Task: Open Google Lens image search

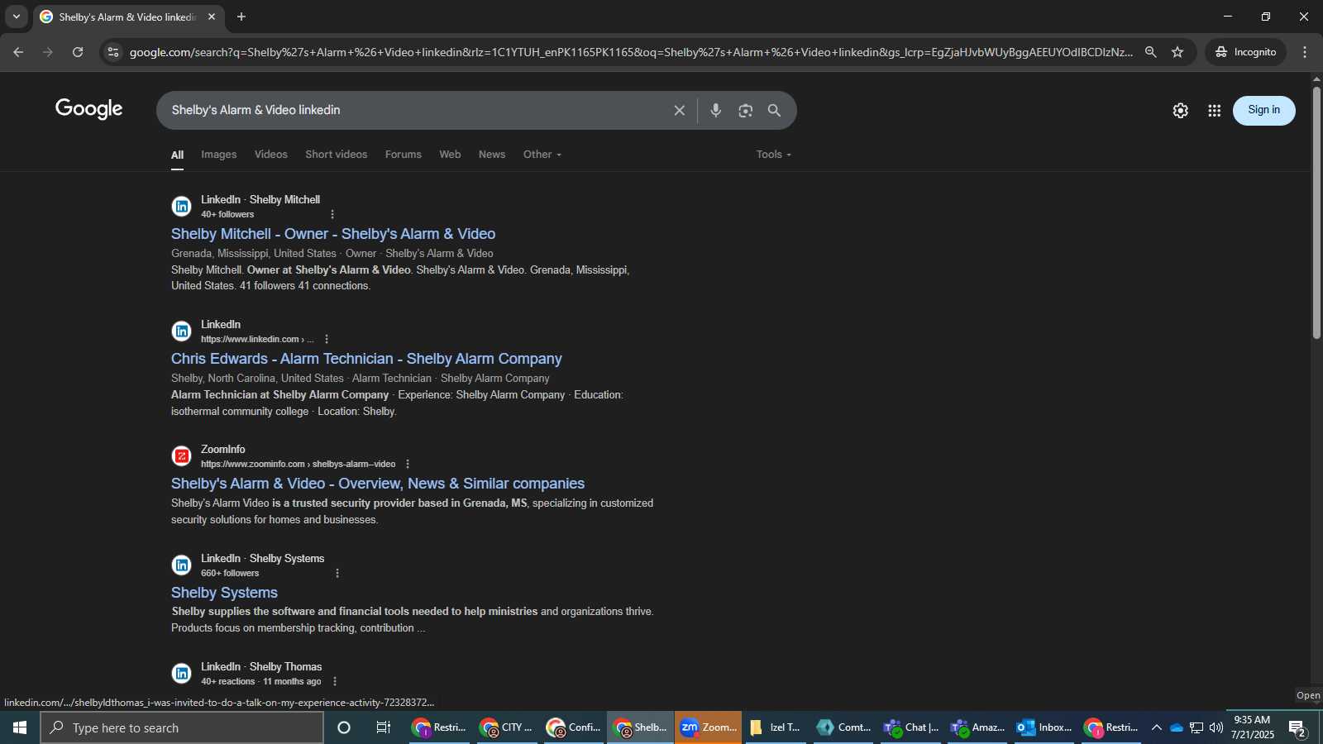Action: coord(746,111)
